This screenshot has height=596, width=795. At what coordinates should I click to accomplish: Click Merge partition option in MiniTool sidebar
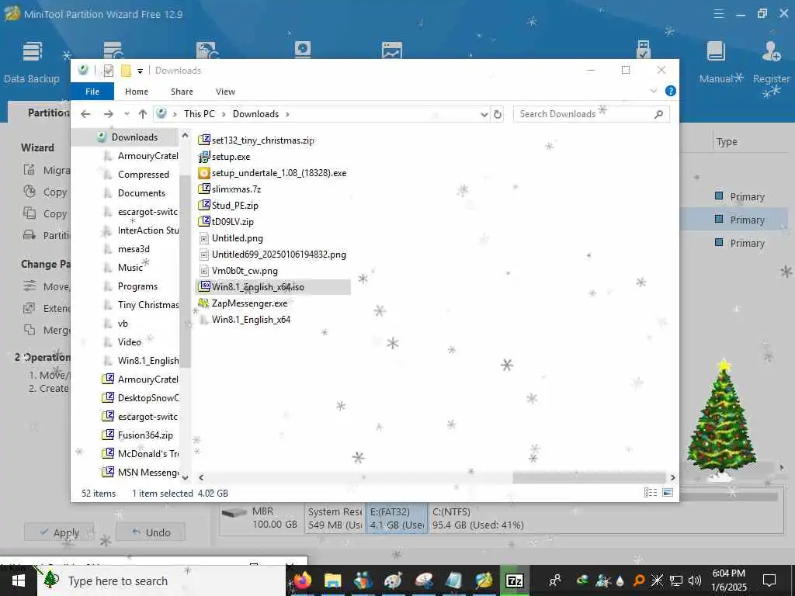[x=47, y=330]
